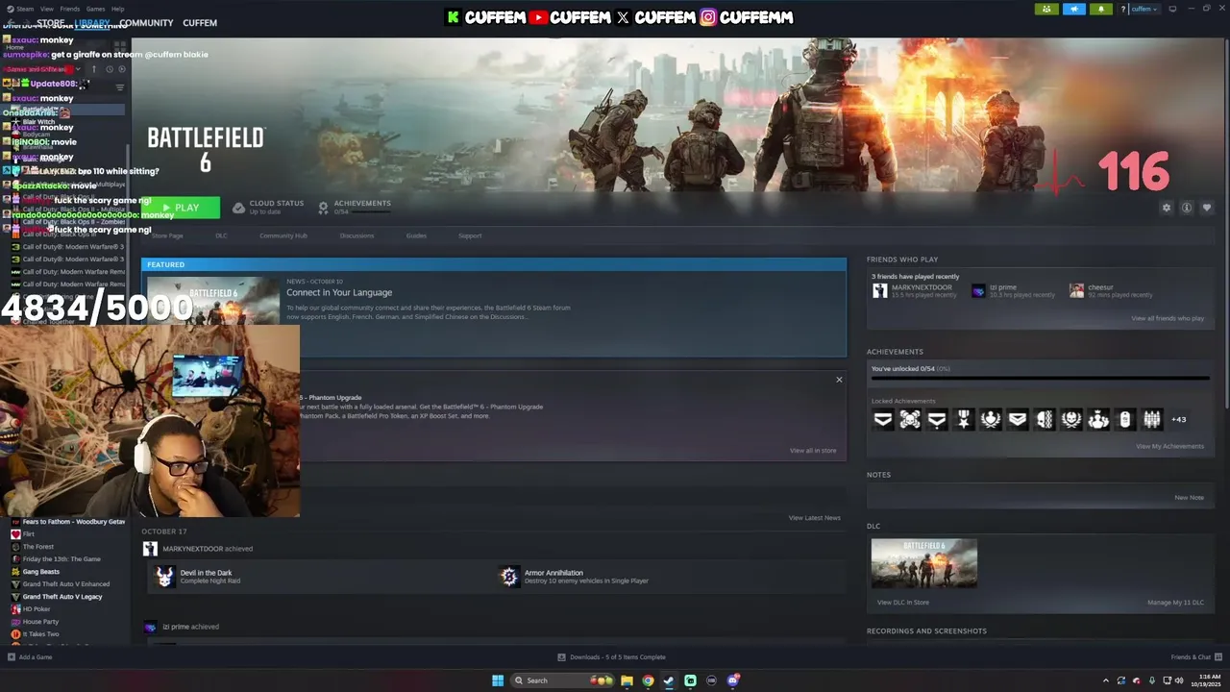The height and width of the screenshot is (692, 1230).
Task: Click the New Note button
Action: point(1189,498)
